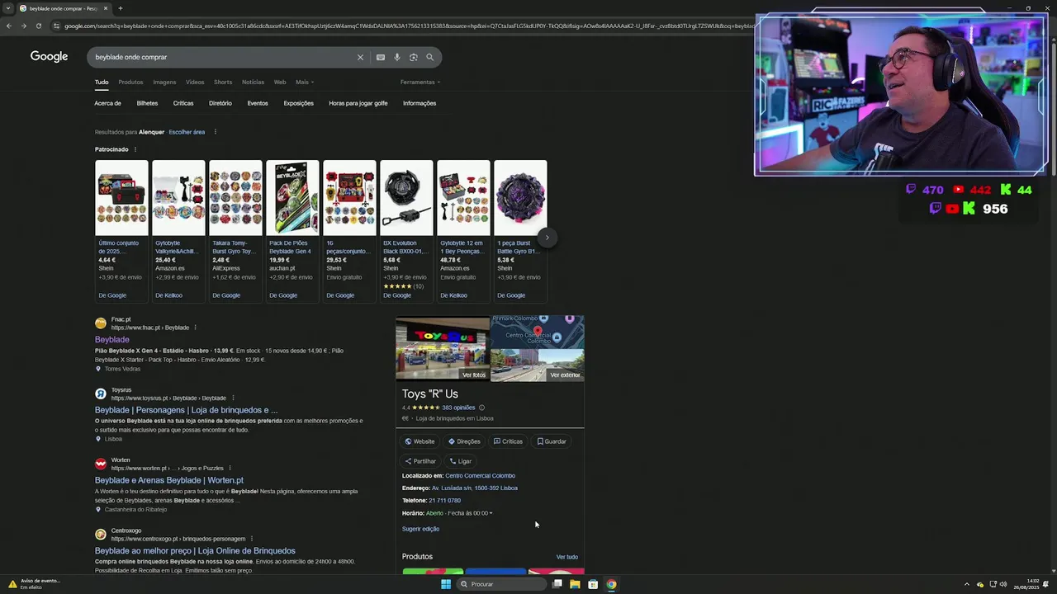Click the Chrome icon on the taskbar
The width and height of the screenshot is (1057, 594).
click(x=611, y=584)
